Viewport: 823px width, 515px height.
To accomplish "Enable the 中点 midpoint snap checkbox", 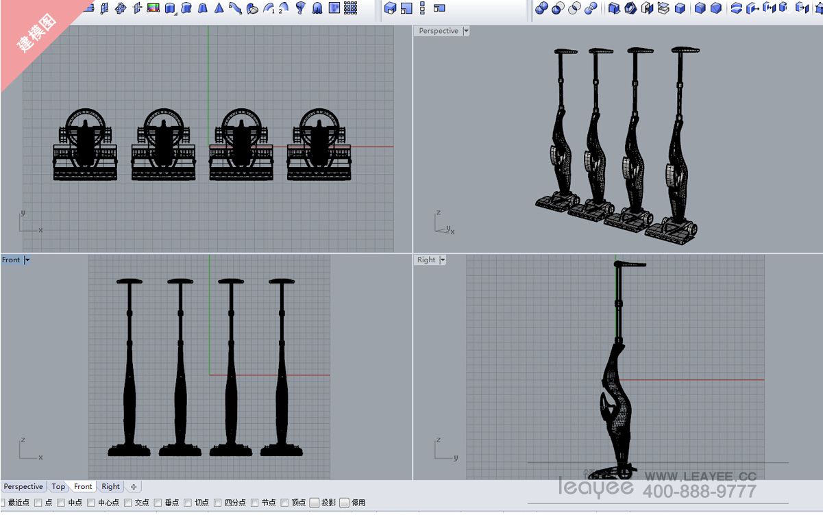I will [x=61, y=503].
